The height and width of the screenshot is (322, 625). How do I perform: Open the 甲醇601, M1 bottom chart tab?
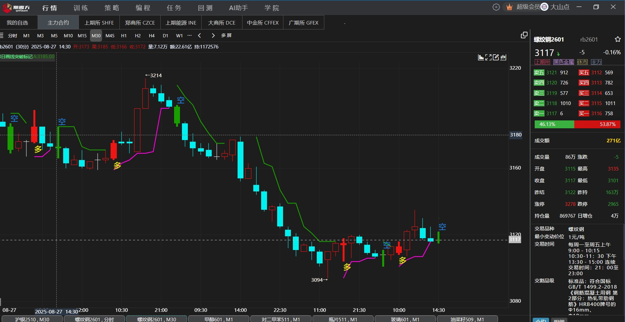[x=219, y=319]
